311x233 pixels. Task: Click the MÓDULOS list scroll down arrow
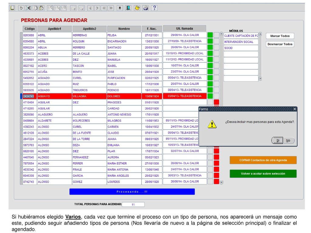260,79
